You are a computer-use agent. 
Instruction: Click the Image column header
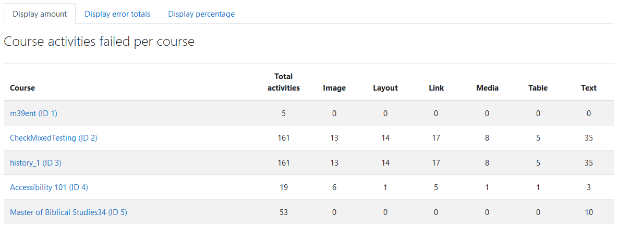click(334, 88)
